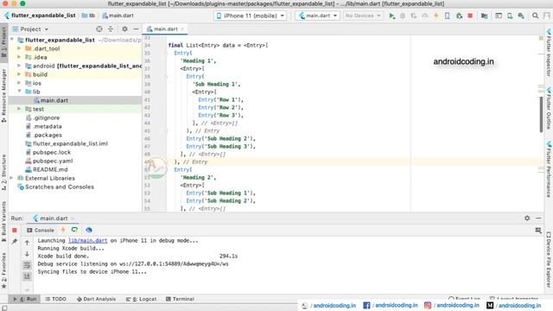Viewport: 553px width, 311px height.
Task: Open Run panel settings gear
Action: 527,219
